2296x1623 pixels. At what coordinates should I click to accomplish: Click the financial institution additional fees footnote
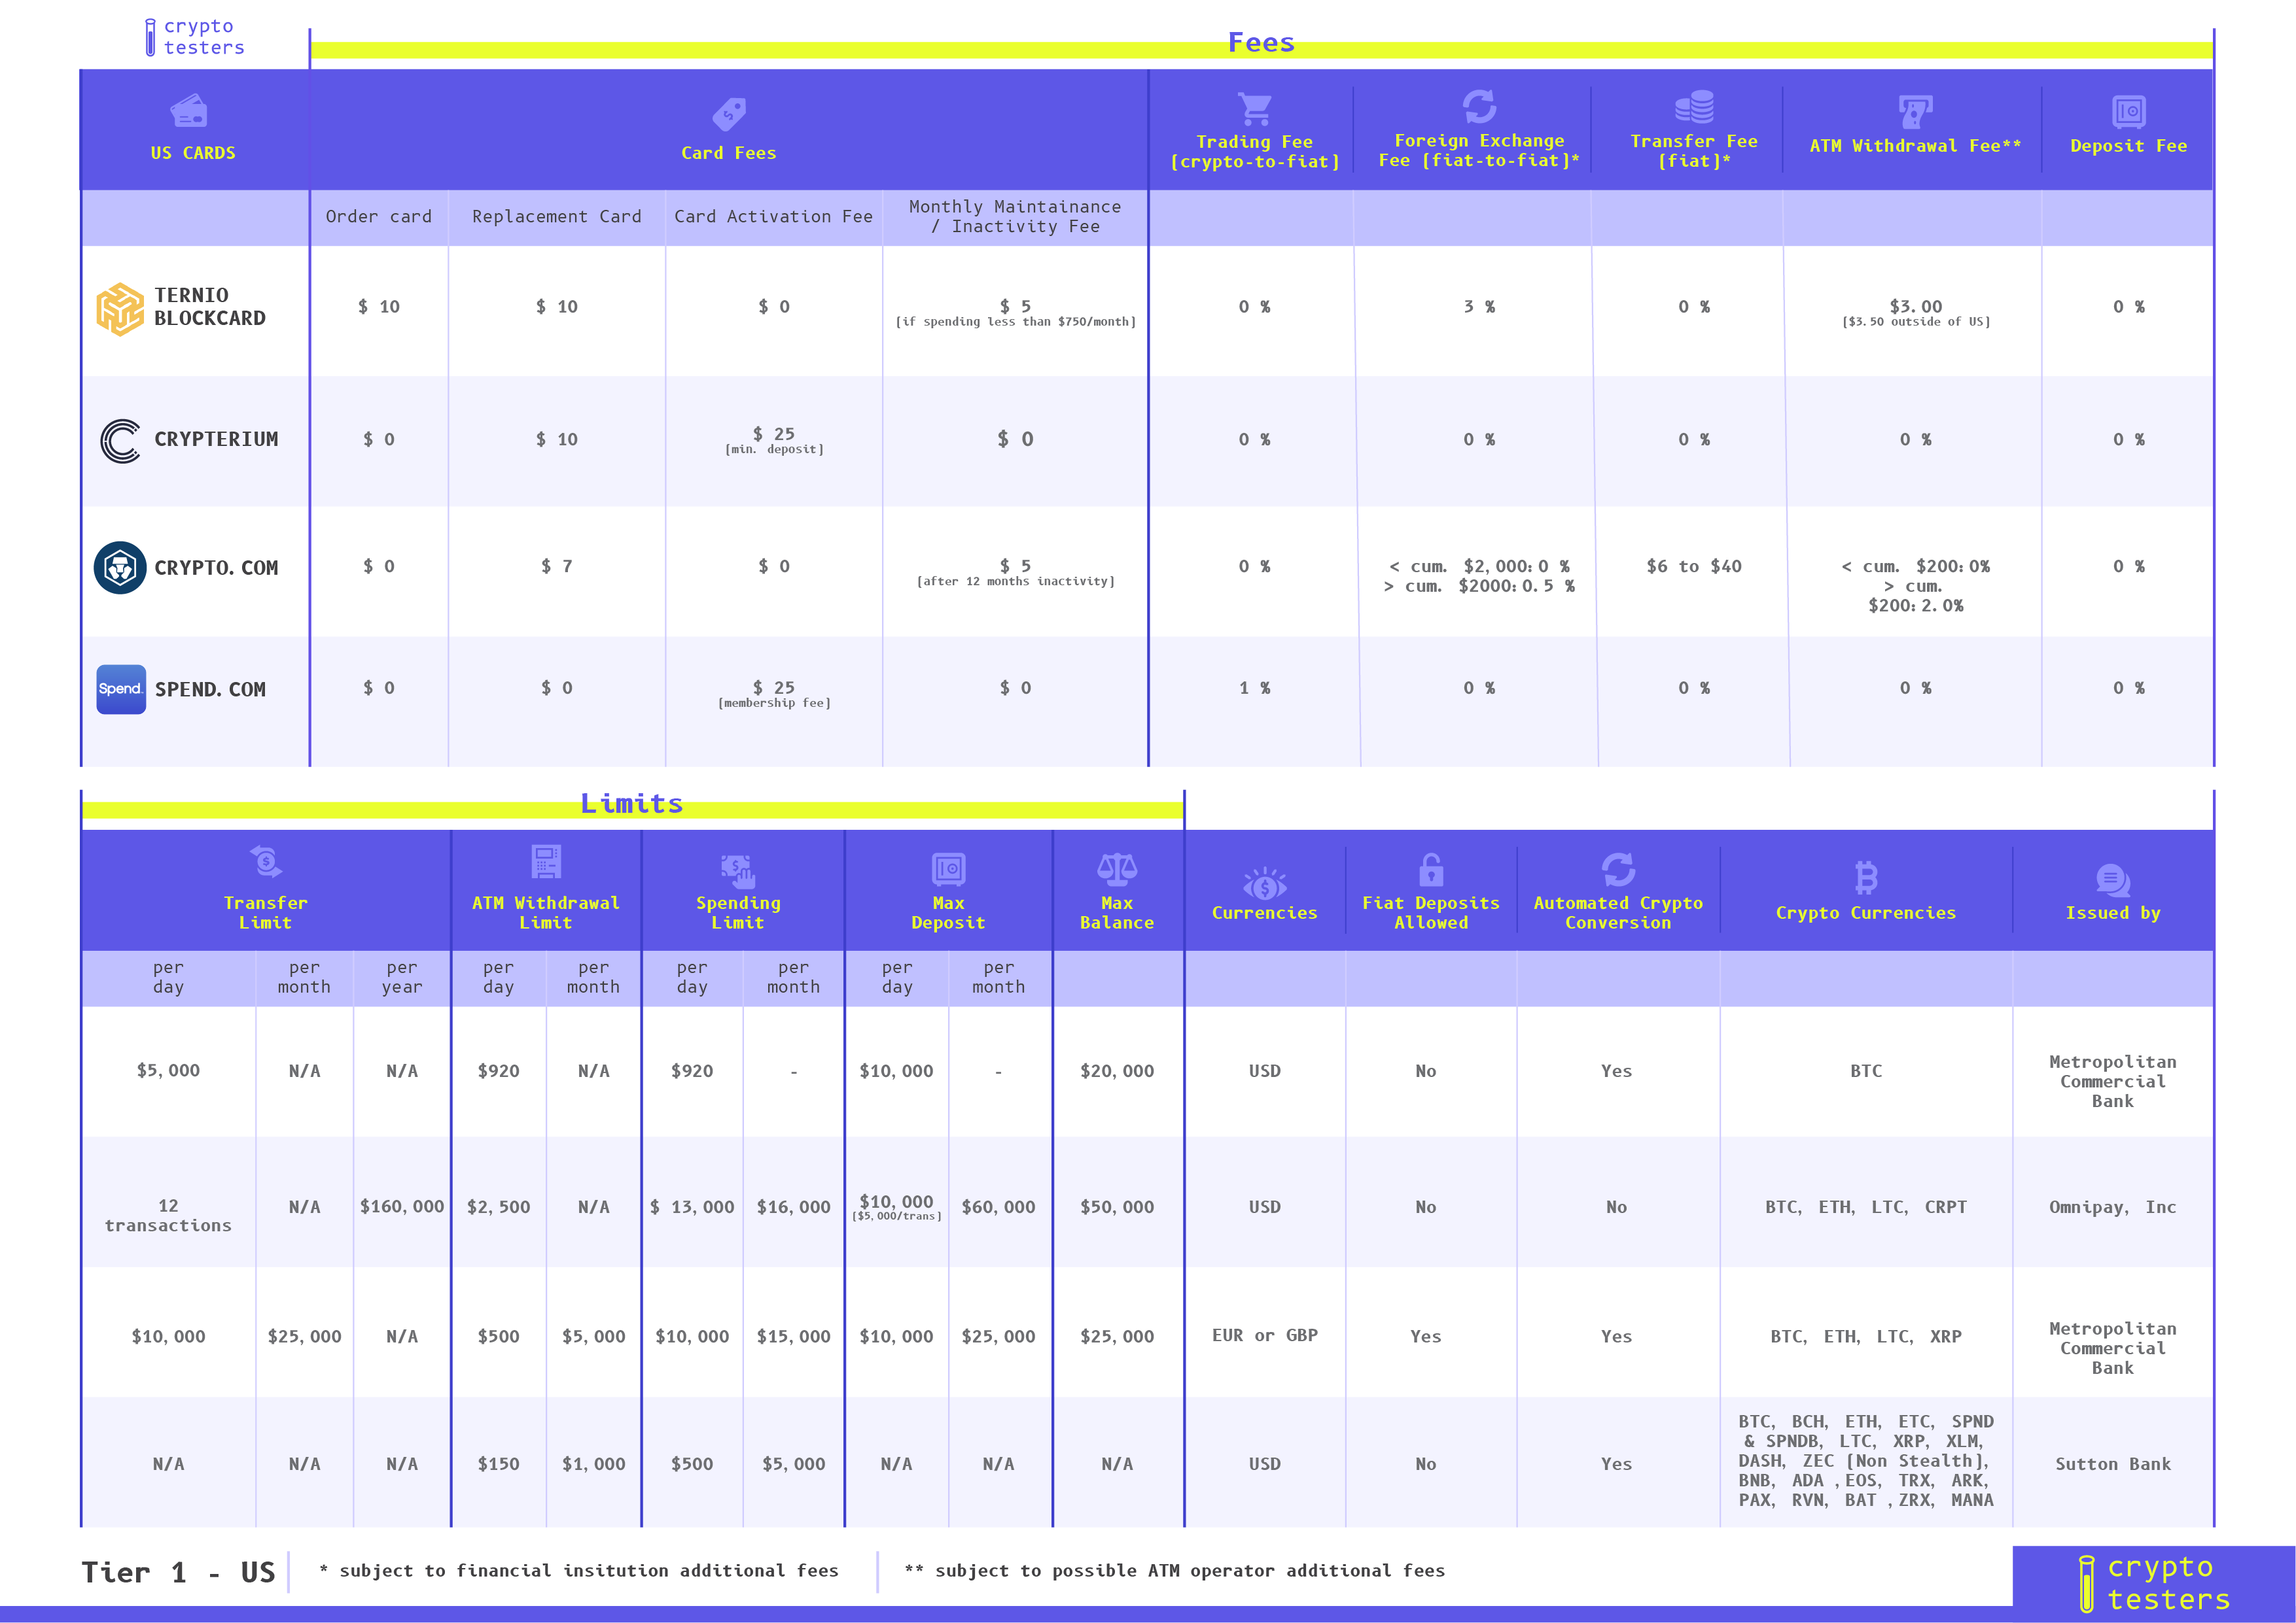[x=579, y=1571]
